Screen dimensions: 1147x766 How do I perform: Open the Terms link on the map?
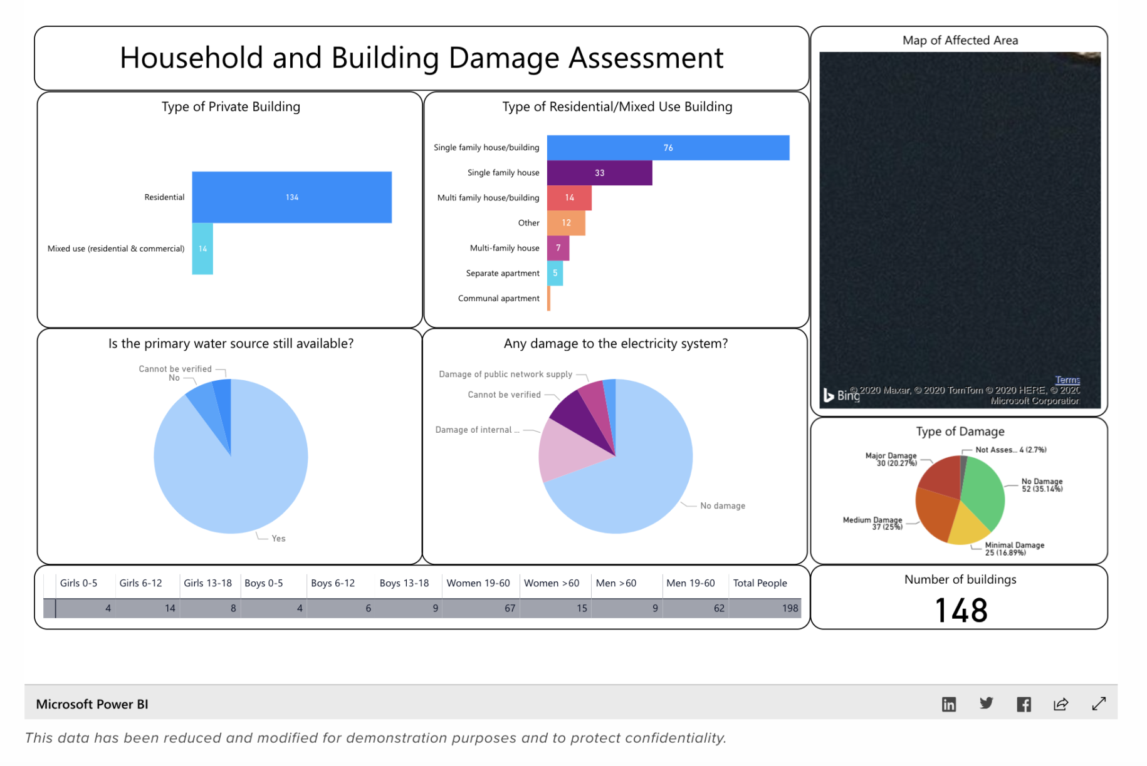(1067, 380)
